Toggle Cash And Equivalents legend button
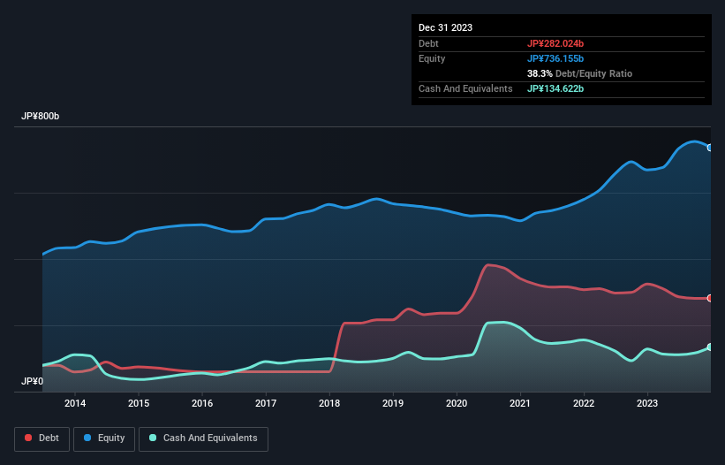Viewport: 725px width, 465px height. click(x=203, y=438)
